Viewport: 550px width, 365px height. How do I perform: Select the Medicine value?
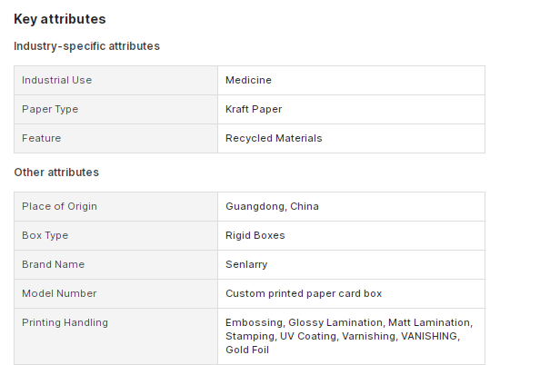[248, 80]
